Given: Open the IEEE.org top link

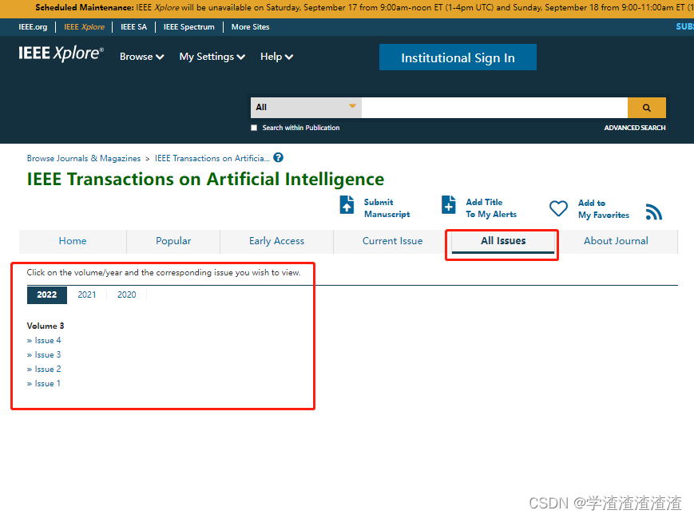Looking at the screenshot, I should point(33,27).
